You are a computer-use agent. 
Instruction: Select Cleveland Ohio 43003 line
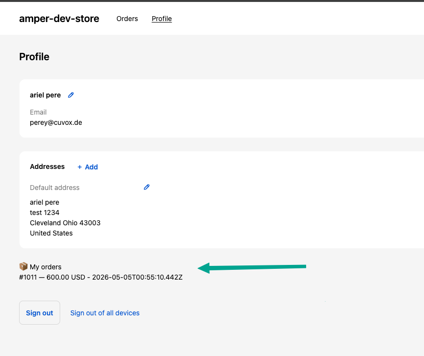coord(65,223)
